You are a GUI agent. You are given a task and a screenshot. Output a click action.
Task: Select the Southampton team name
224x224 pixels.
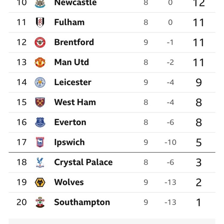pyautogui.click(x=82, y=202)
